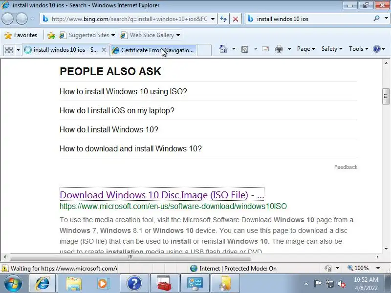This screenshot has height=293, width=391.
Task: Click the vertical scrollbar thumb
Action: tap(386, 96)
